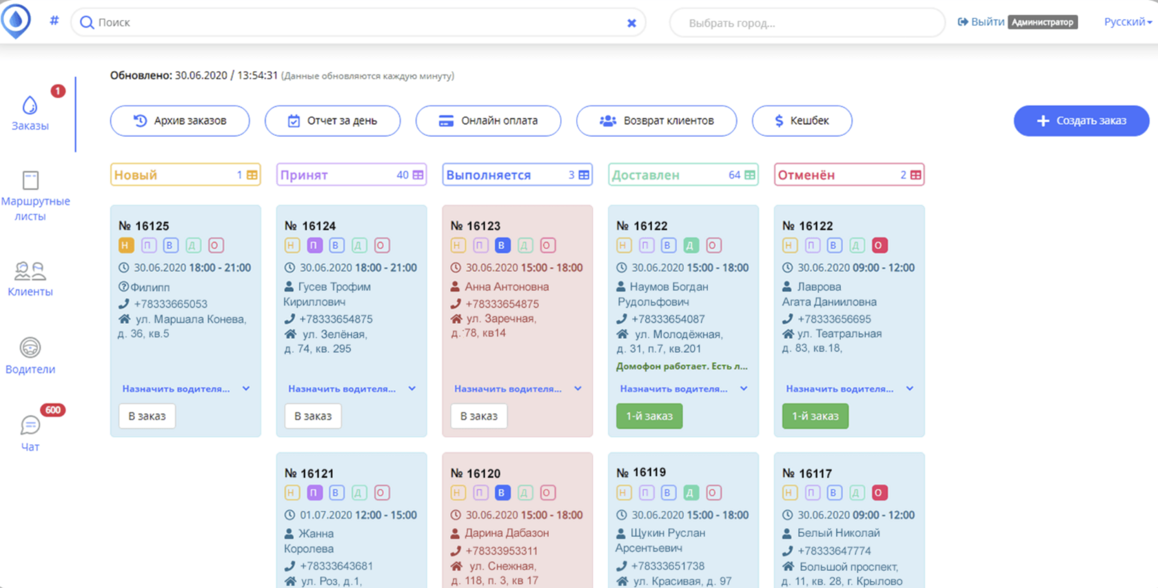This screenshot has height=588, width=1158.
Task: Click В заказ on order 16125
Action: pyautogui.click(x=147, y=416)
